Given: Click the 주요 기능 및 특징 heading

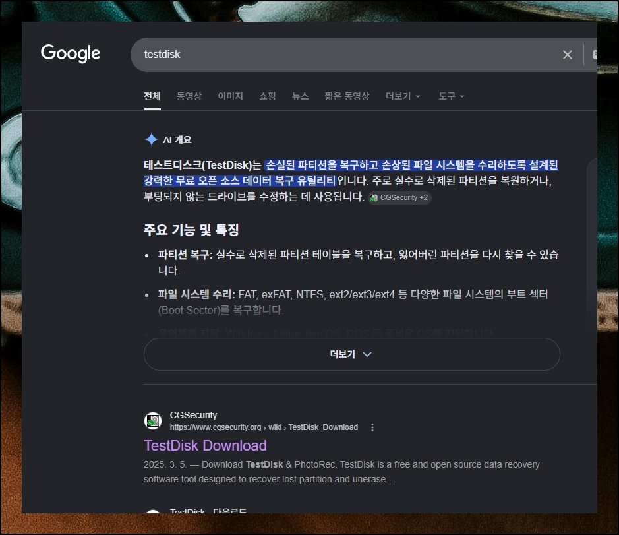Looking at the screenshot, I should pyautogui.click(x=191, y=230).
